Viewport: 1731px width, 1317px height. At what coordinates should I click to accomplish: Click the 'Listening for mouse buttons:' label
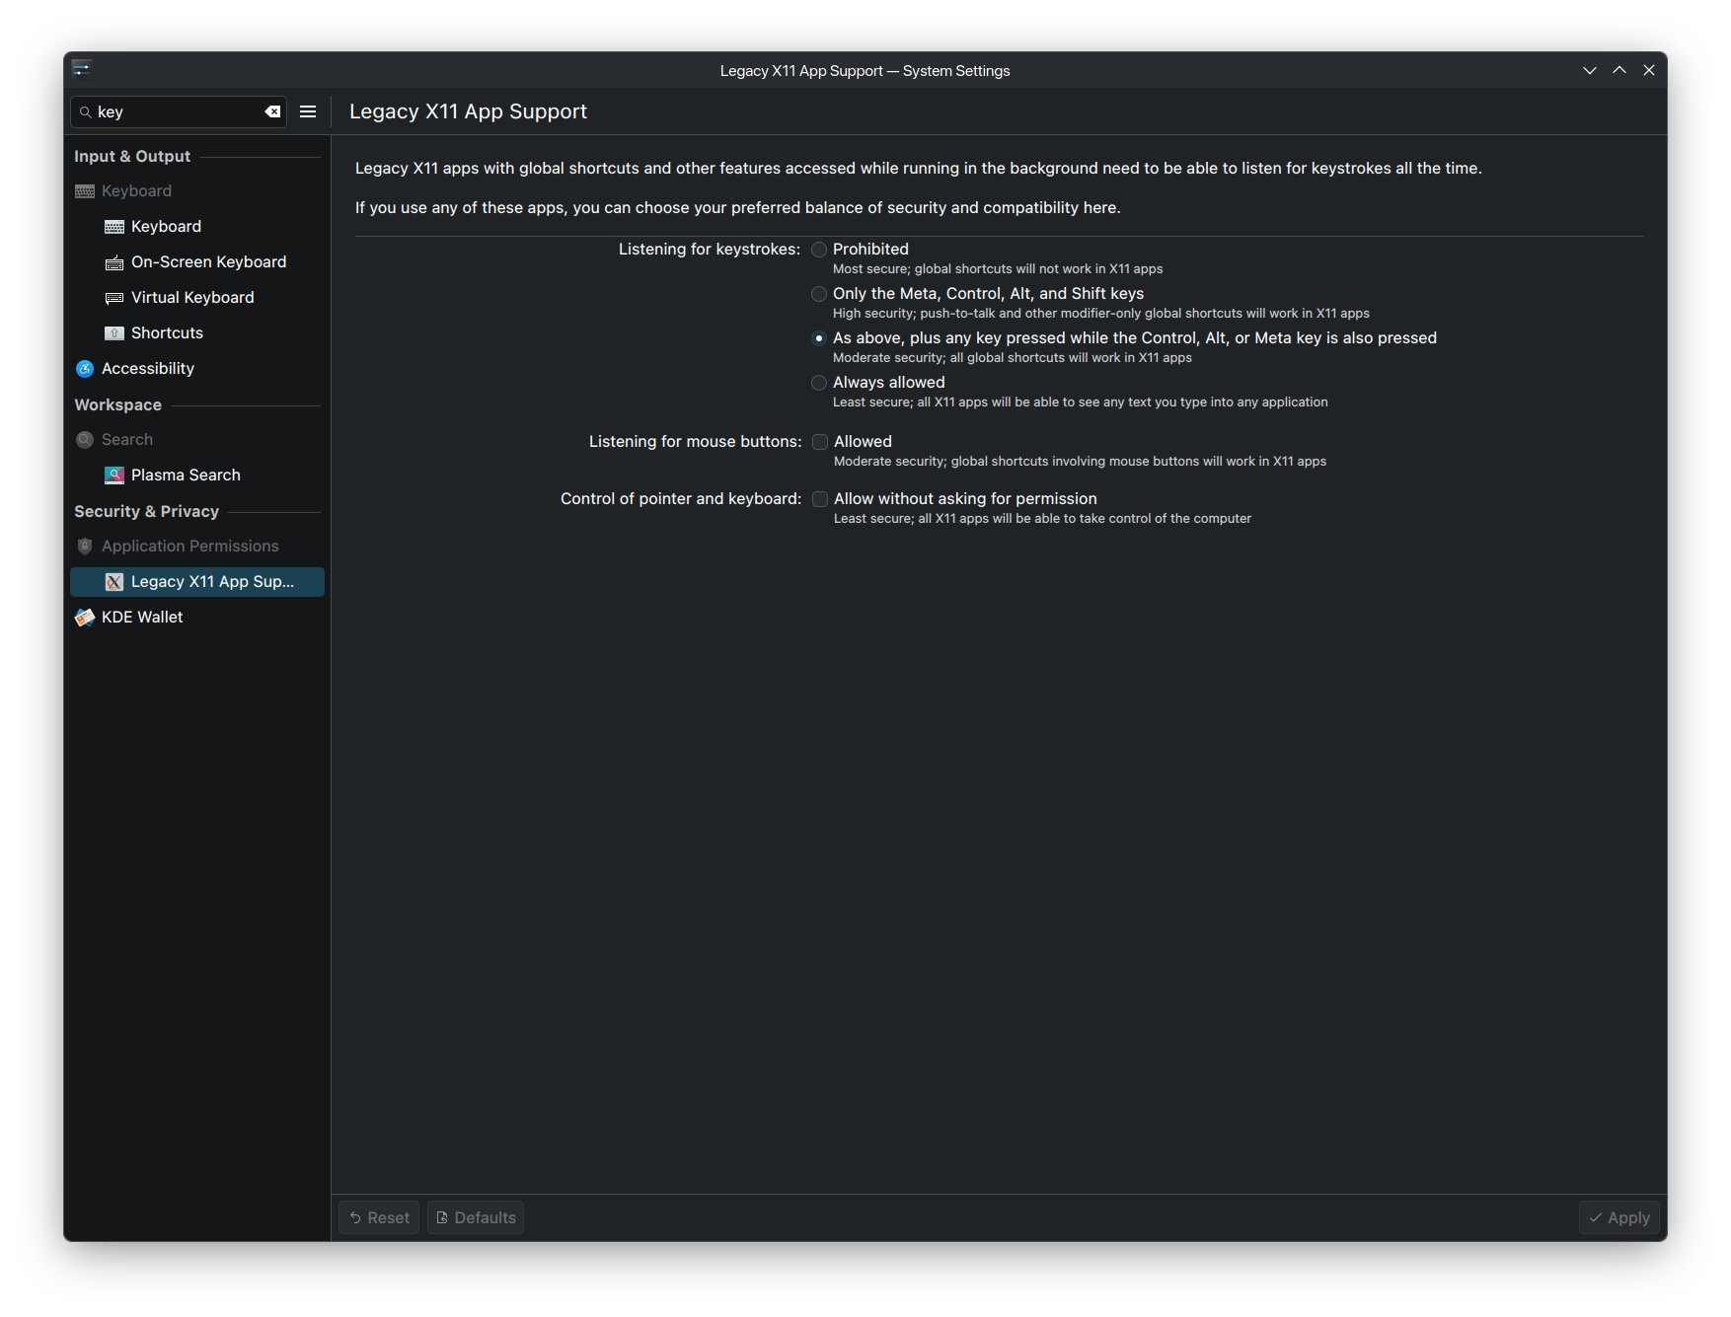pos(696,442)
